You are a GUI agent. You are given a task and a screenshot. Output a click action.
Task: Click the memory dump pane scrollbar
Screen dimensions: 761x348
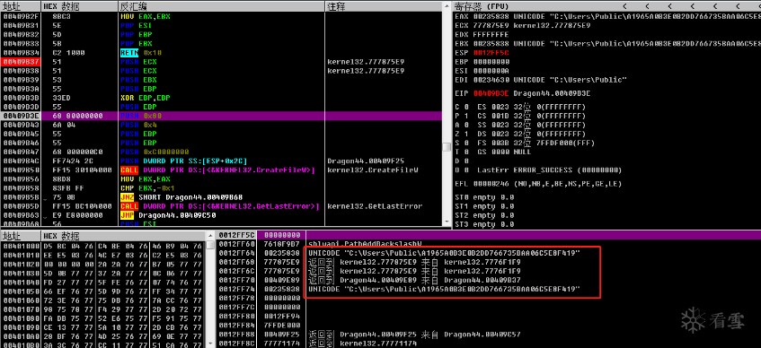click(x=210, y=290)
